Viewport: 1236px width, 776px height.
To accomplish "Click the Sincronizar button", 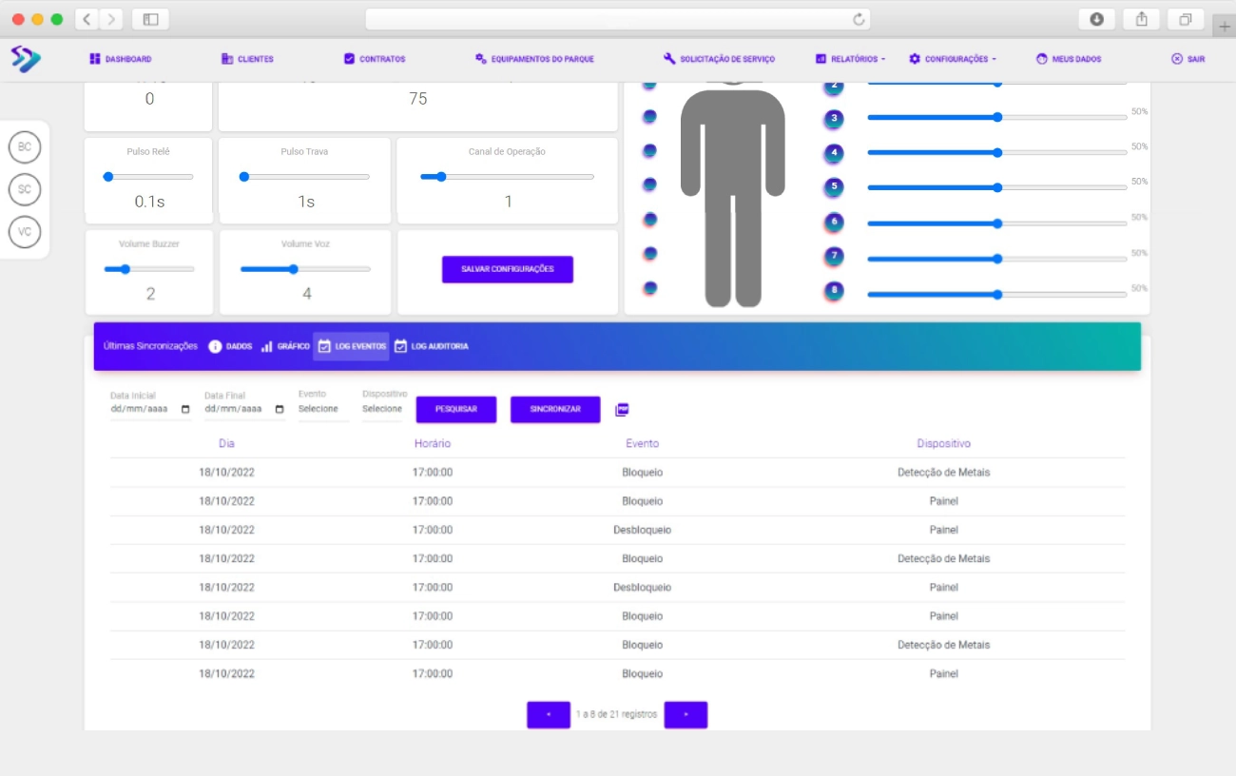I will tap(555, 410).
